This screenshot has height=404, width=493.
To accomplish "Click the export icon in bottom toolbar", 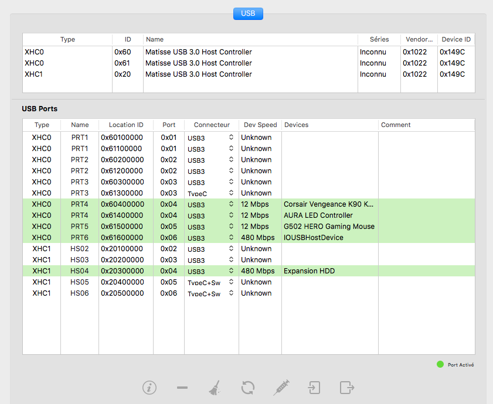I will pos(347,388).
